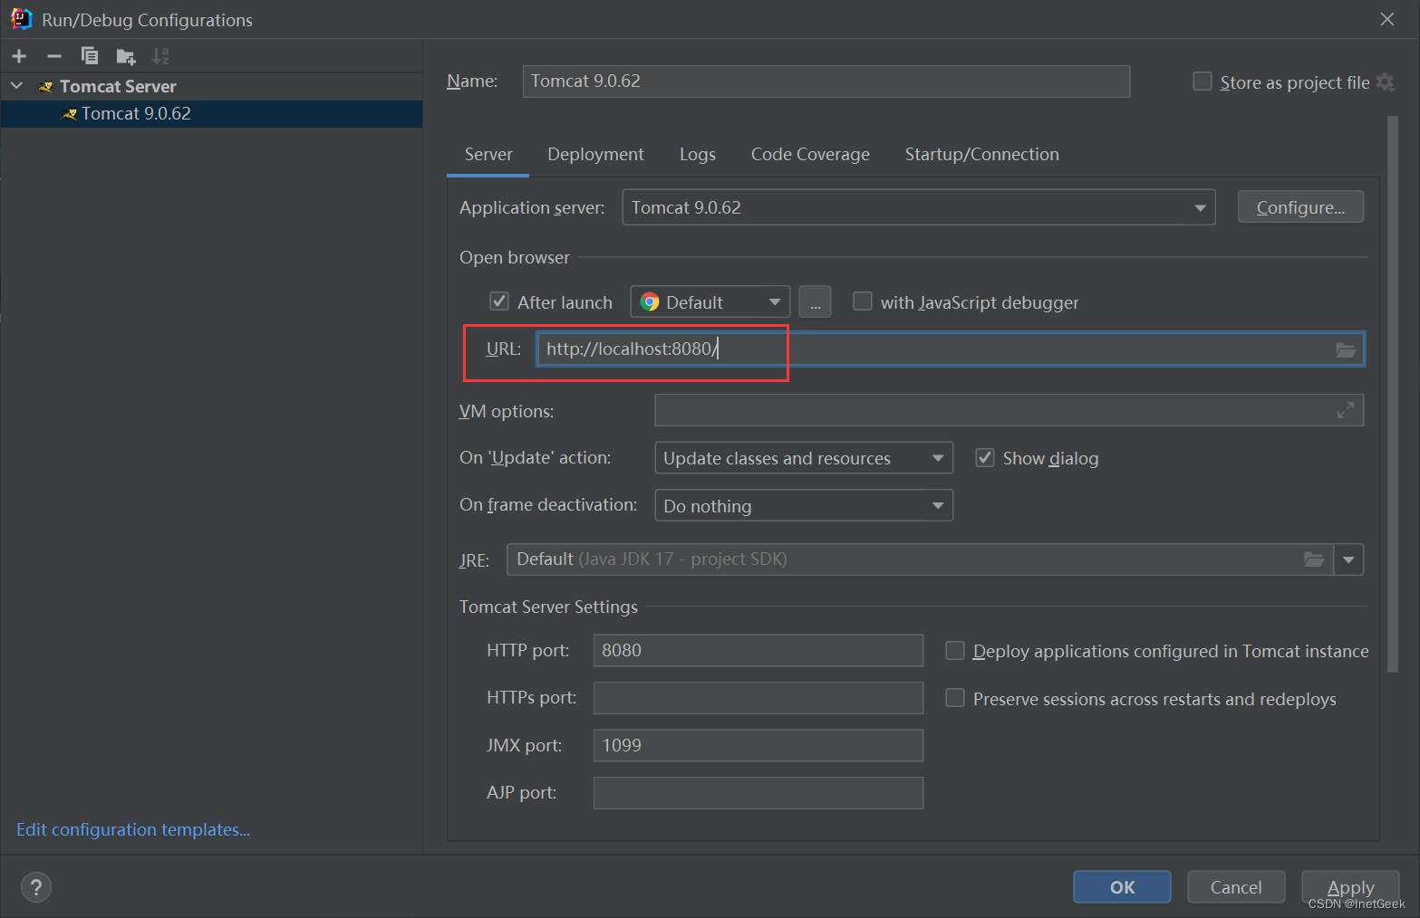Click the JMX port field

(758, 745)
